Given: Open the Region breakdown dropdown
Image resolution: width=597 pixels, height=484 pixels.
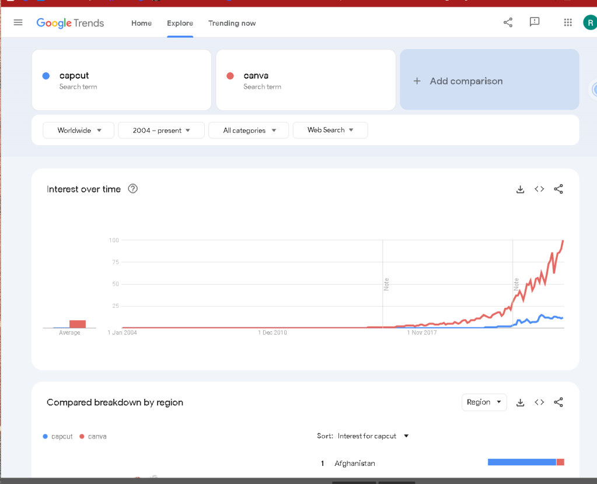Looking at the screenshot, I should tap(484, 402).
